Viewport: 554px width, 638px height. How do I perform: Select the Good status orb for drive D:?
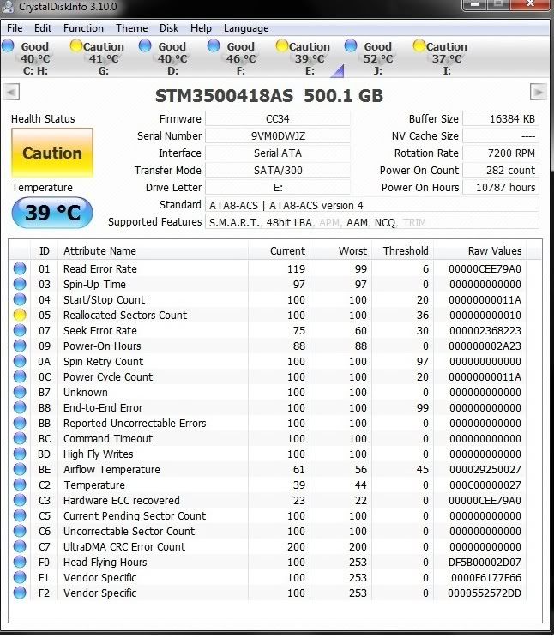(x=145, y=46)
